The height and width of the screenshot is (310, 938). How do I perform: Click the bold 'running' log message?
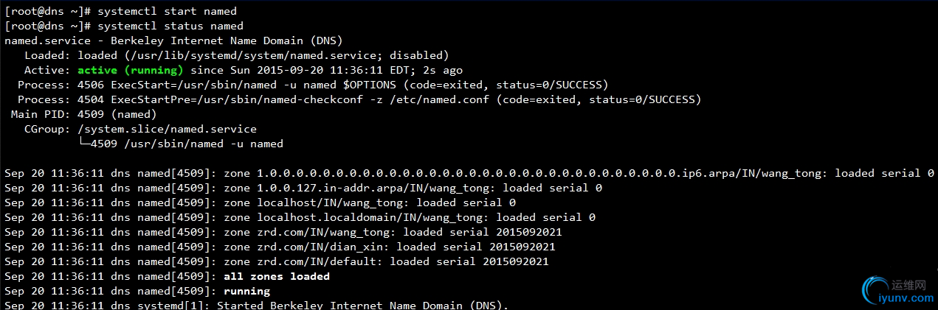pos(246,291)
